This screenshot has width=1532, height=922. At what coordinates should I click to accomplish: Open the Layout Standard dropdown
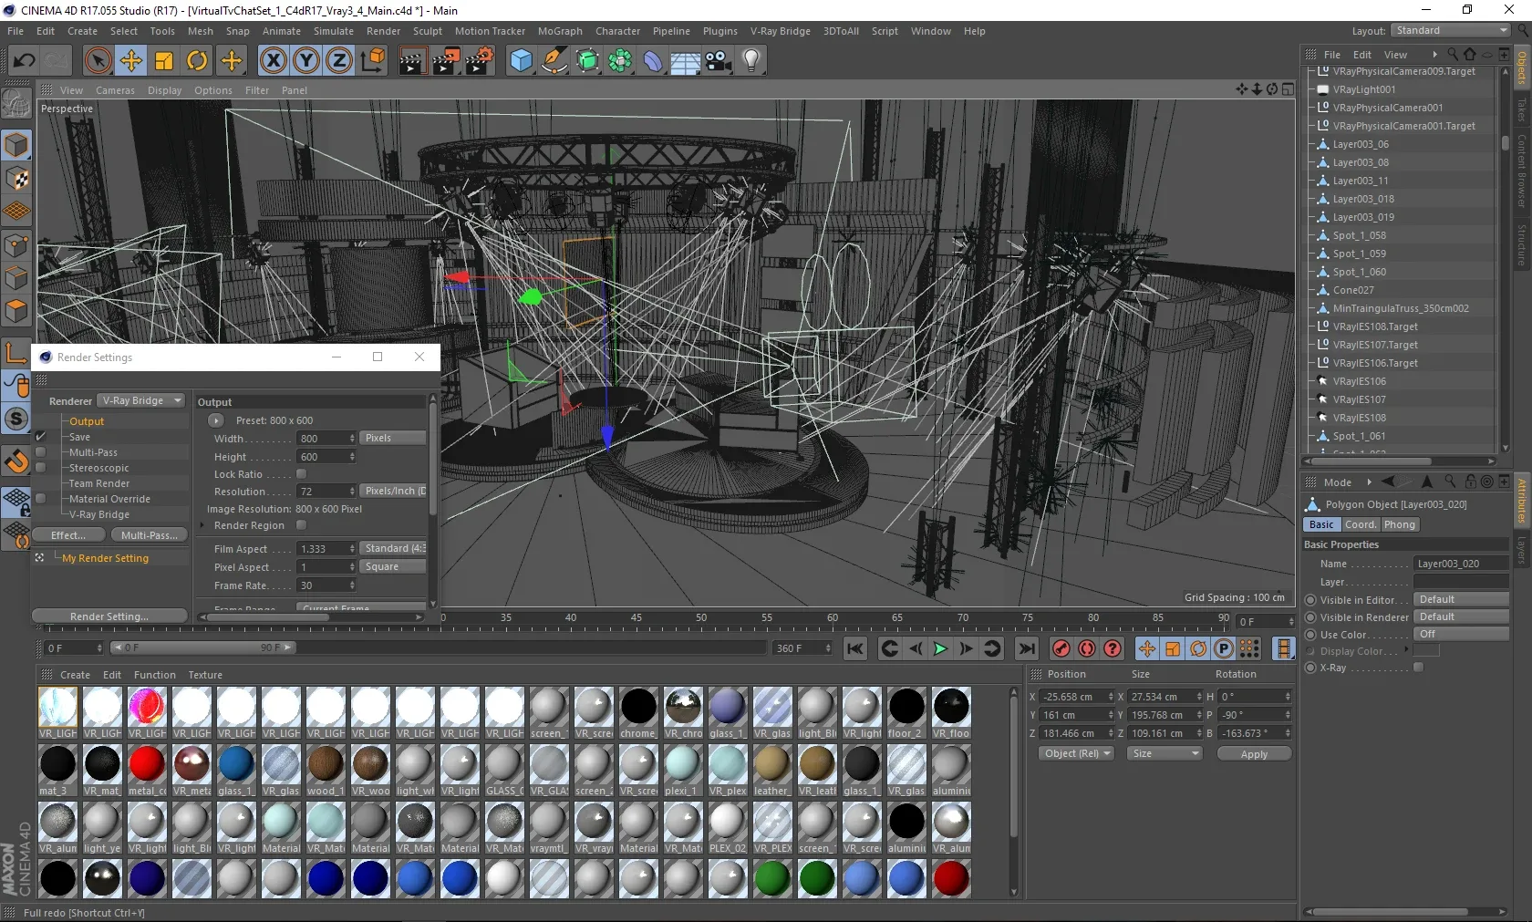1451,31
